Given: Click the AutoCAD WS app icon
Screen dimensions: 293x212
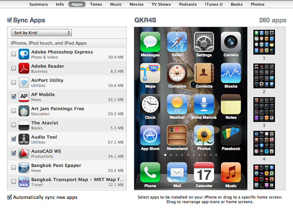Looking at the screenshot, I should click(24, 153).
